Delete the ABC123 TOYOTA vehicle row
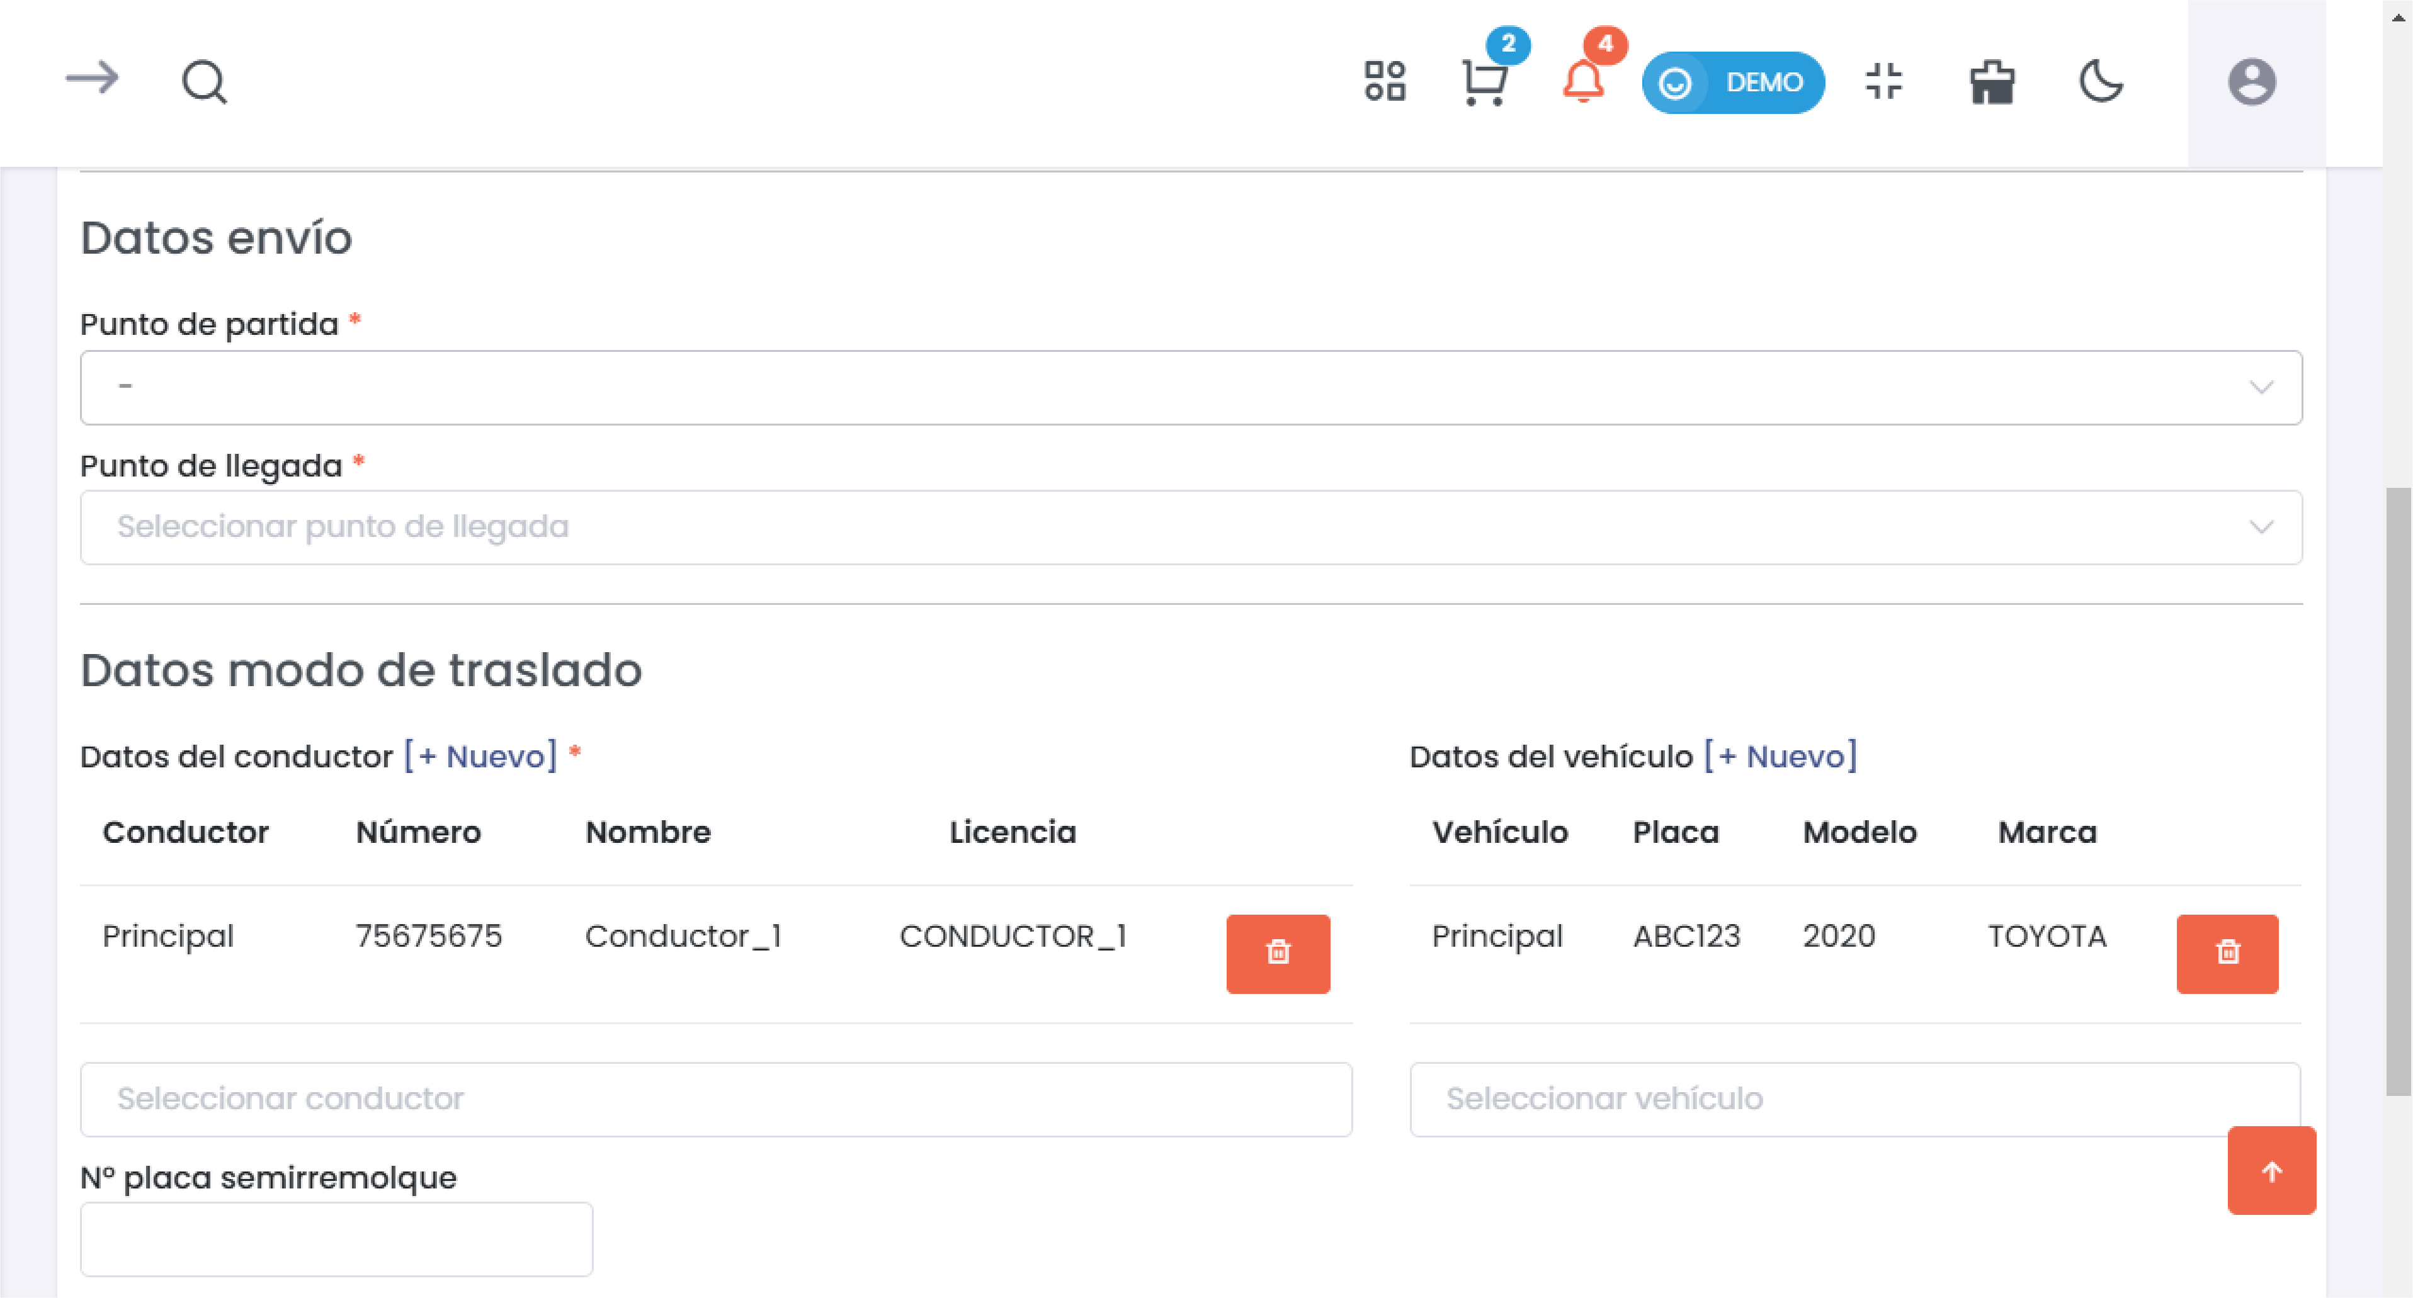The height and width of the screenshot is (1298, 2413). (x=2227, y=954)
